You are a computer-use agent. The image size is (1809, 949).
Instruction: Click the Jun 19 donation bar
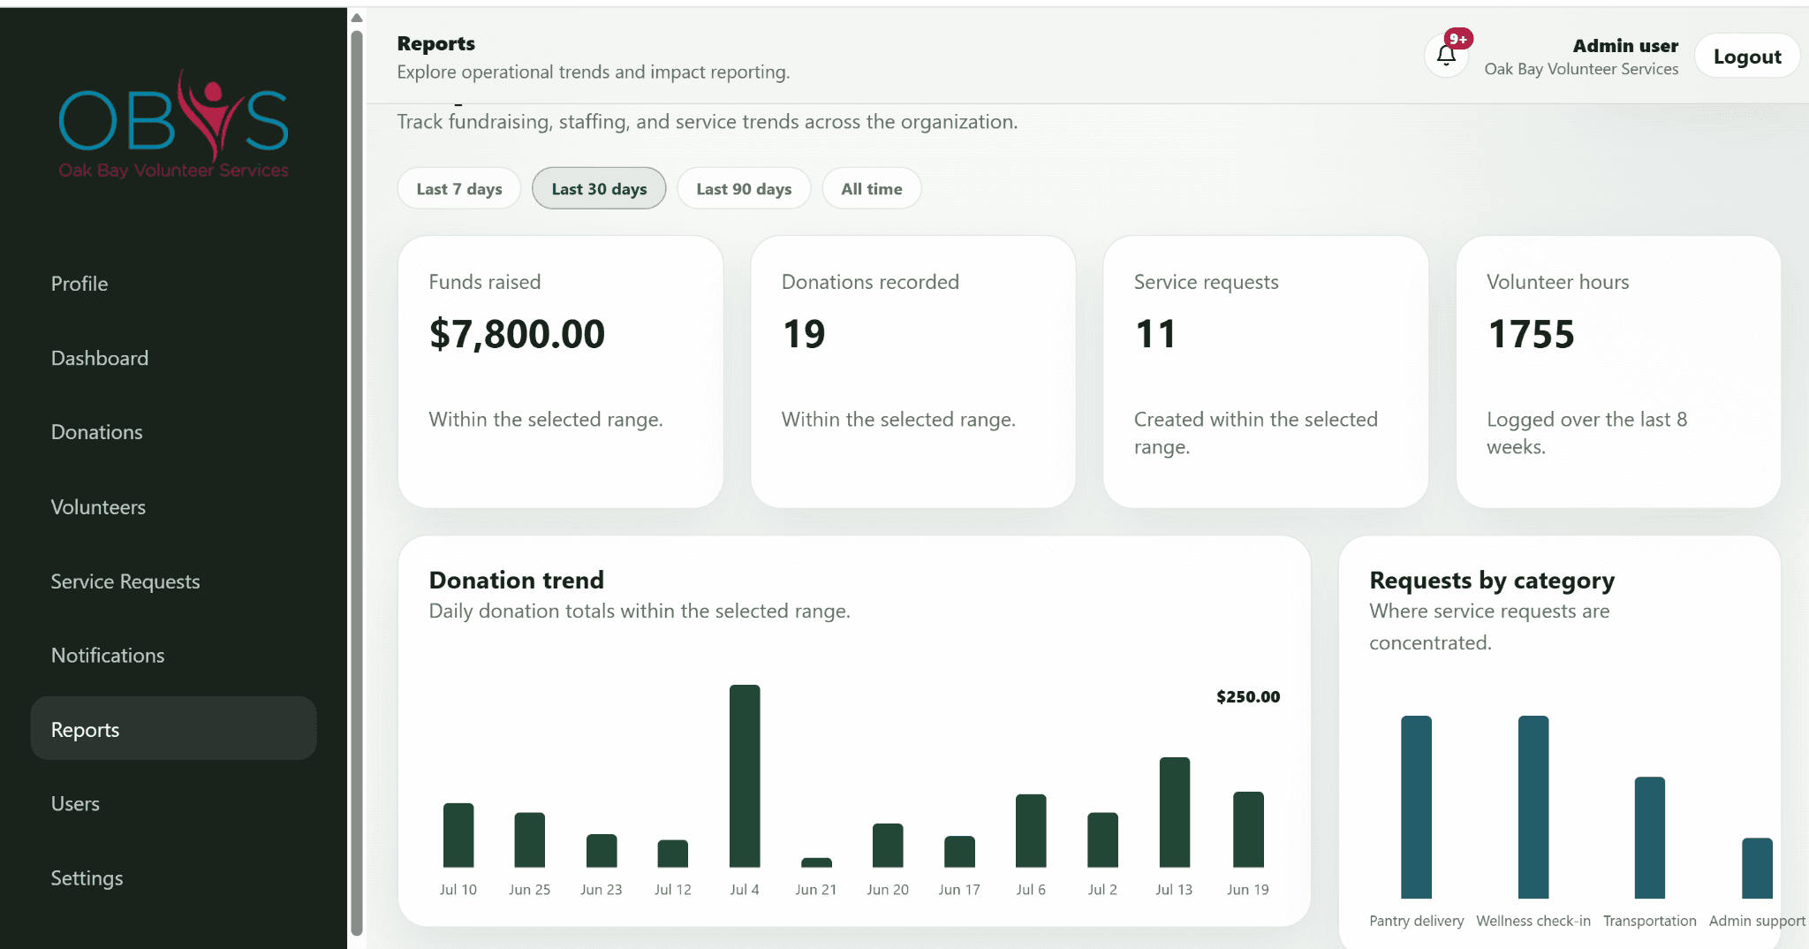click(x=1248, y=830)
